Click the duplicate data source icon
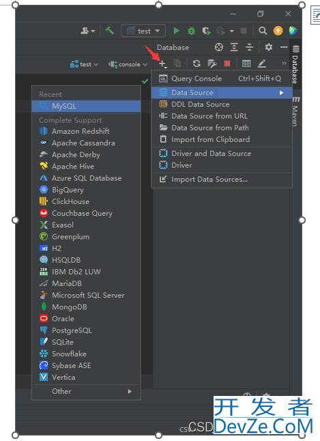The height and width of the screenshot is (441, 320). pyautogui.click(x=177, y=63)
